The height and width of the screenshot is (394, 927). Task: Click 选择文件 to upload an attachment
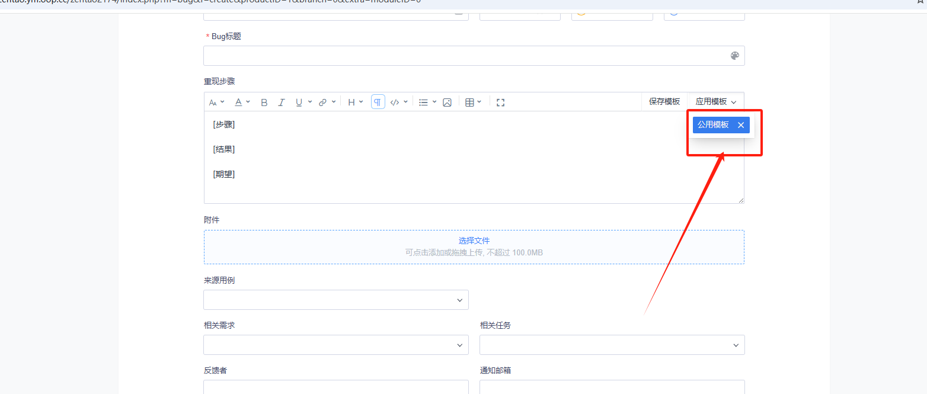[x=474, y=241]
